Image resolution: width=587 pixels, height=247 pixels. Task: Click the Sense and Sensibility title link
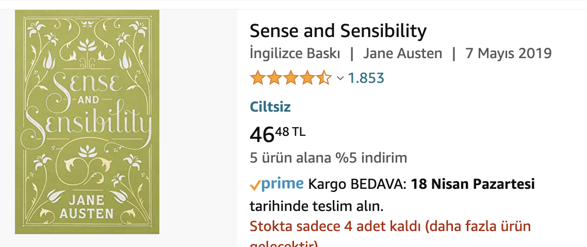pos(338,31)
